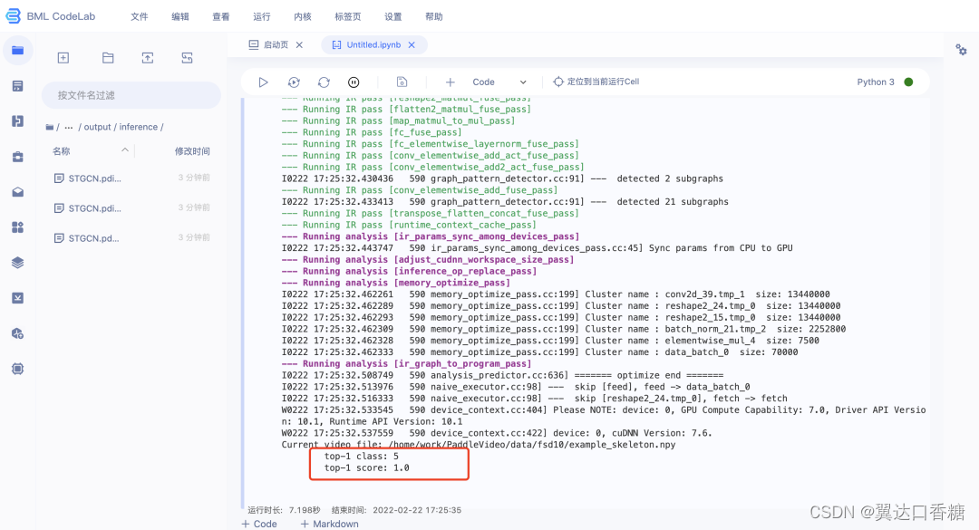Click the 运行时长 7.198秒 status text
This screenshot has width=979, height=530.
284,510
